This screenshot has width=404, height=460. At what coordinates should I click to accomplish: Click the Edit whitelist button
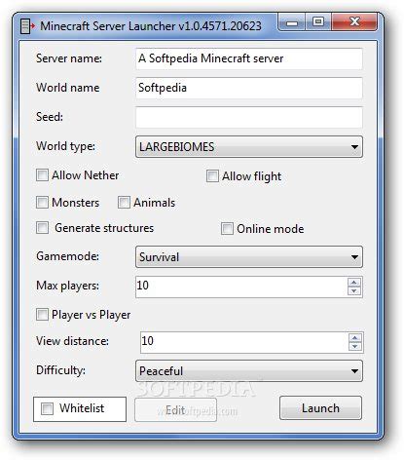coord(175,410)
